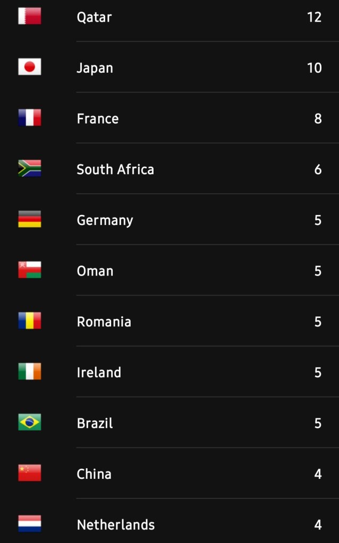Click Qatar's count value 12
This screenshot has width=339, height=543.
(314, 17)
